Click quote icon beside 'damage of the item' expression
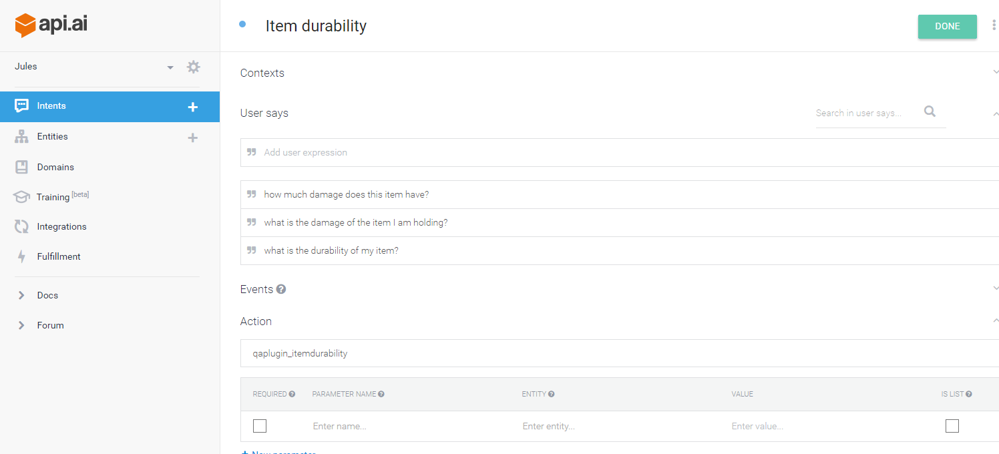 point(252,222)
